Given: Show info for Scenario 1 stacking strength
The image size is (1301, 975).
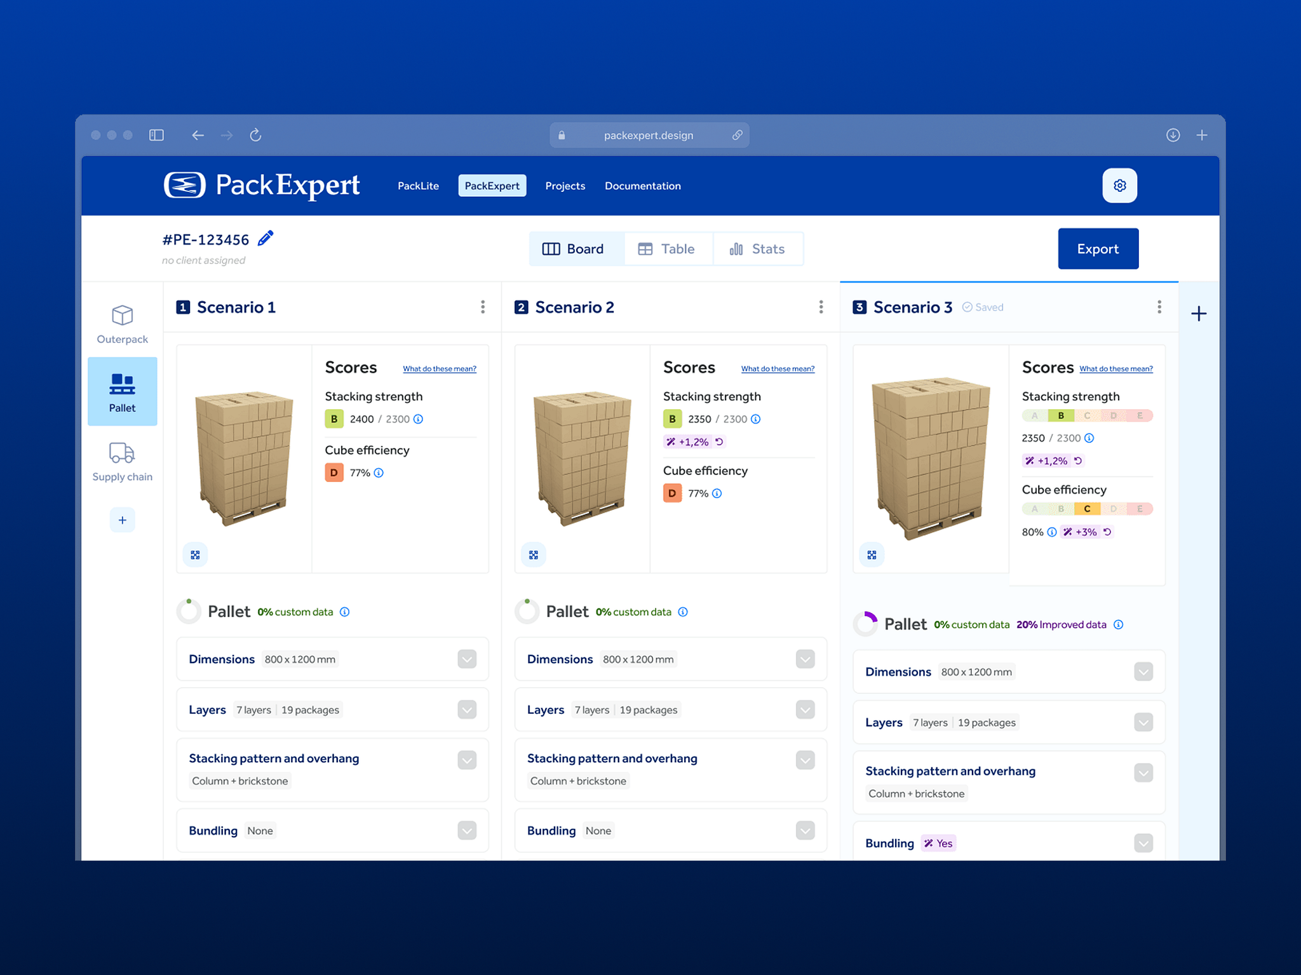Looking at the screenshot, I should 418,419.
